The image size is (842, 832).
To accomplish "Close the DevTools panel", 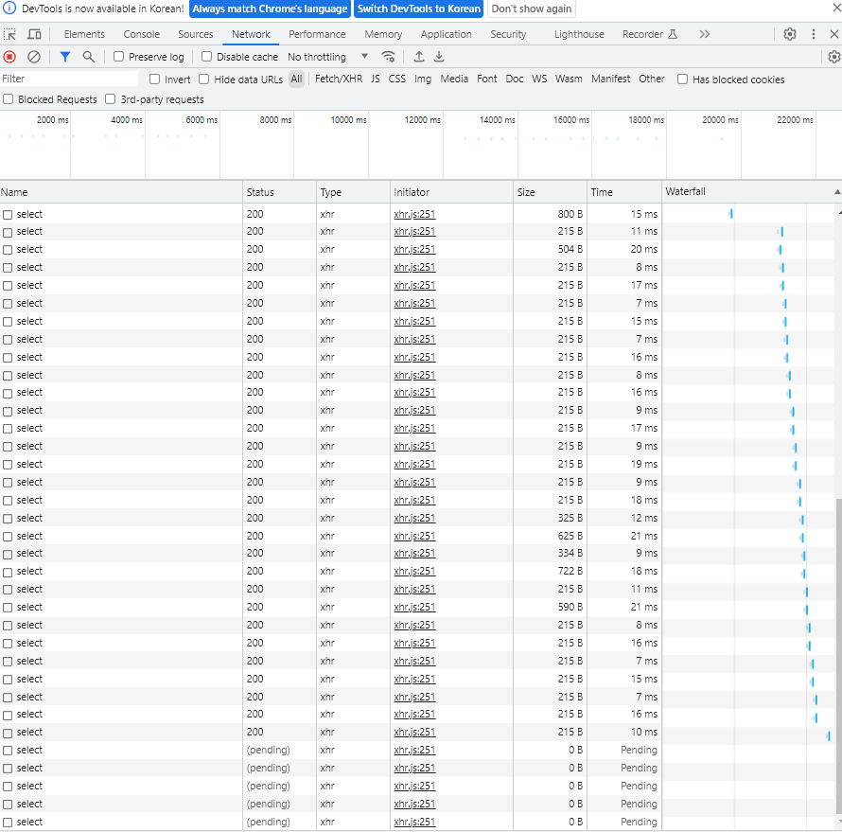I will [833, 34].
